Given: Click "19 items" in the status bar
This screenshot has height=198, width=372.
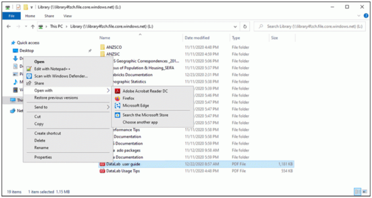Looking at the screenshot, I should [14, 192].
